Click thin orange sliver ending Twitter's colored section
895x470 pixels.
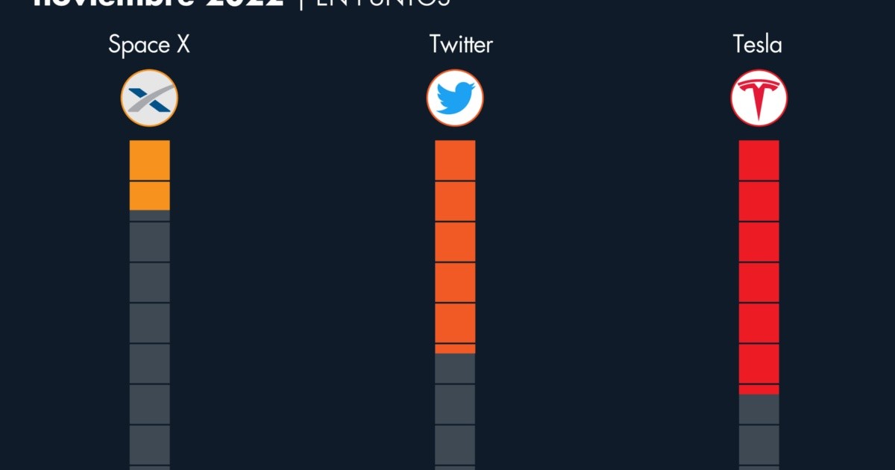coord(455,348)
